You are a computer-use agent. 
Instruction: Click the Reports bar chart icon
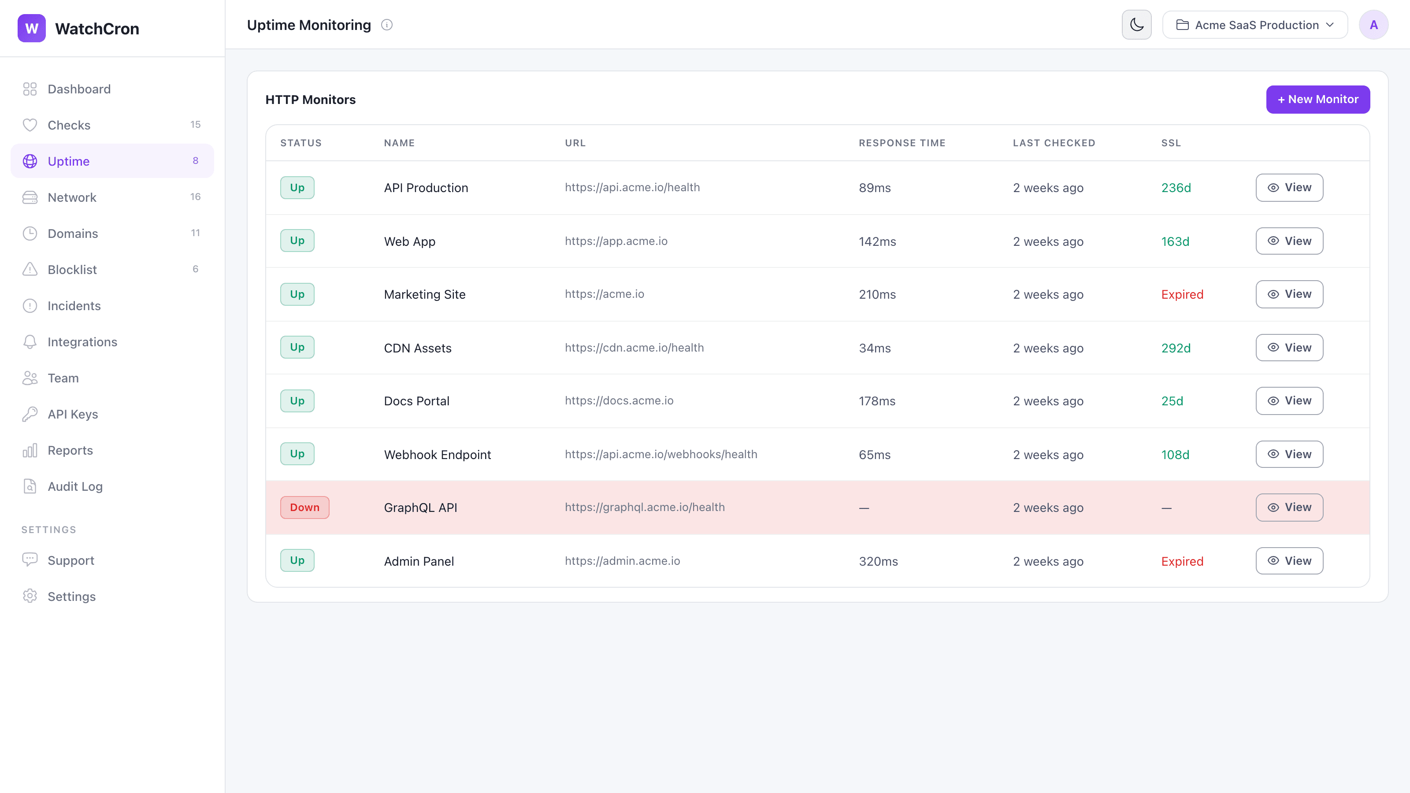(x=30, y=450)
